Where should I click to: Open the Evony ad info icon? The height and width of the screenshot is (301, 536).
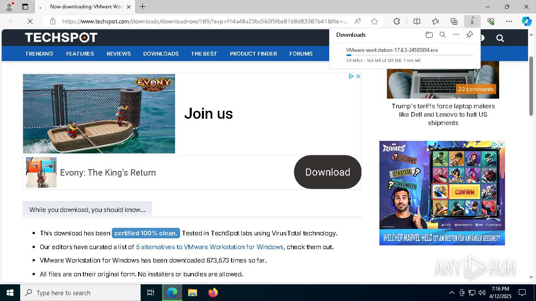point(352,77)
